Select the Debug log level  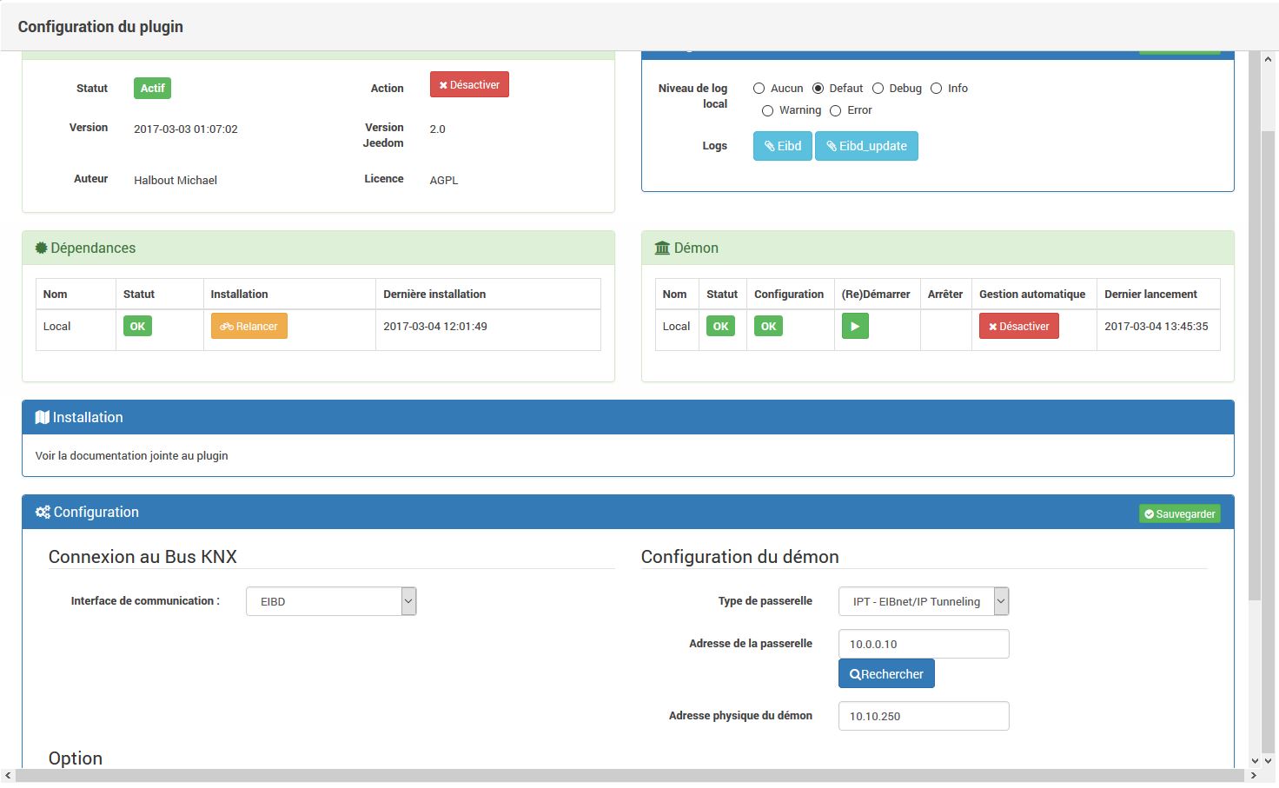(878, 89)
